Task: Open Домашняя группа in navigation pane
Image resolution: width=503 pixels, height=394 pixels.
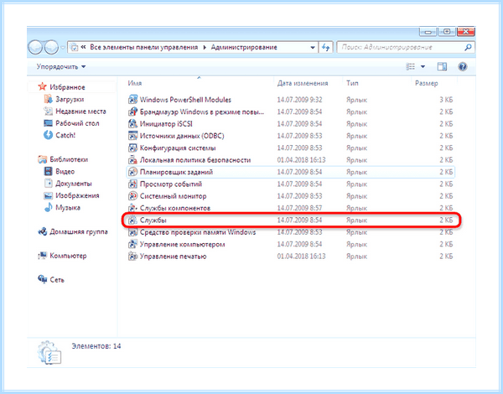Action: (x=79, y=231)
